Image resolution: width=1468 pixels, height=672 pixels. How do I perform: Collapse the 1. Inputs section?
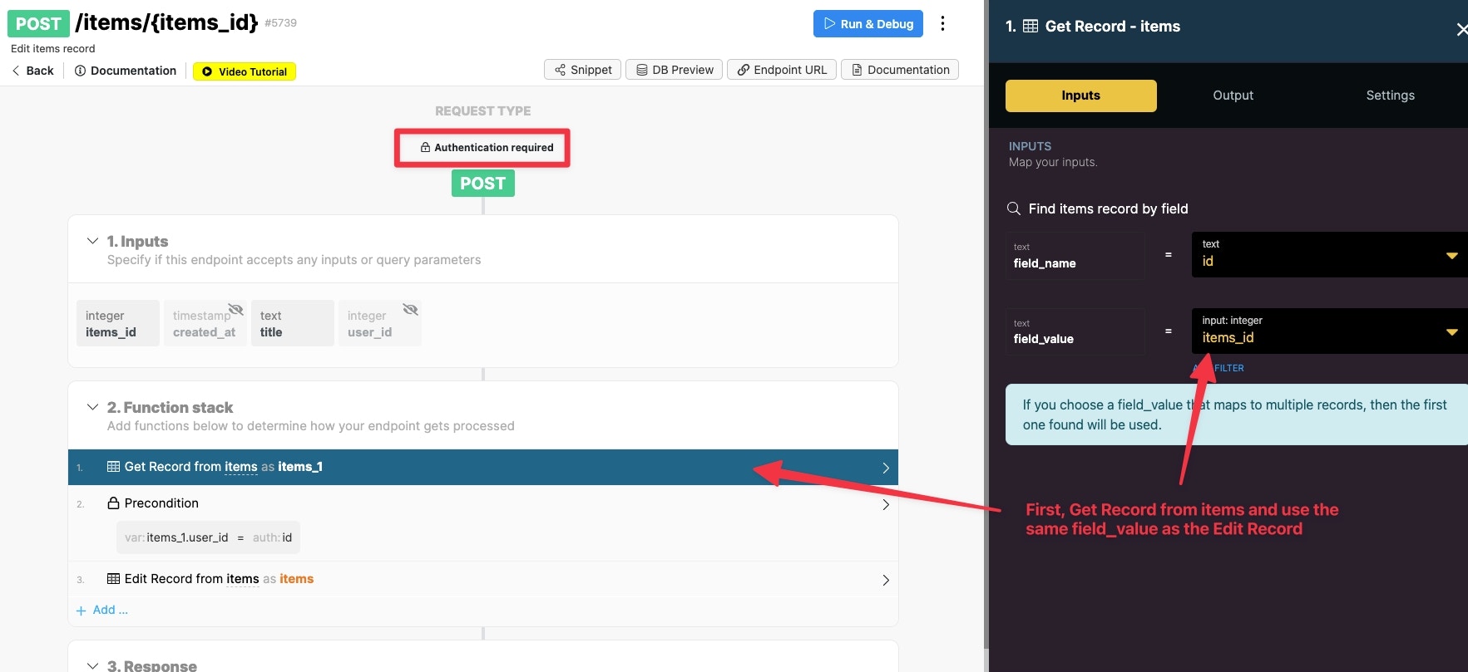click(92, 241)
